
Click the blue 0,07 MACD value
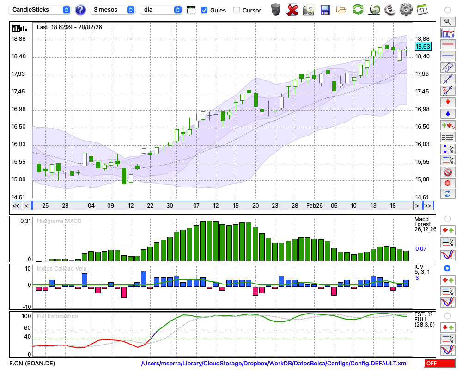[421, 249]
